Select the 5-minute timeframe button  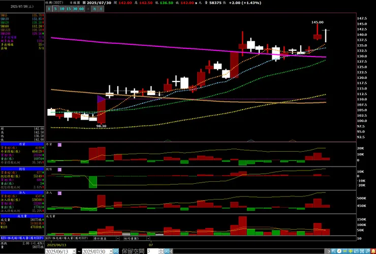click(x=55, y=9)
